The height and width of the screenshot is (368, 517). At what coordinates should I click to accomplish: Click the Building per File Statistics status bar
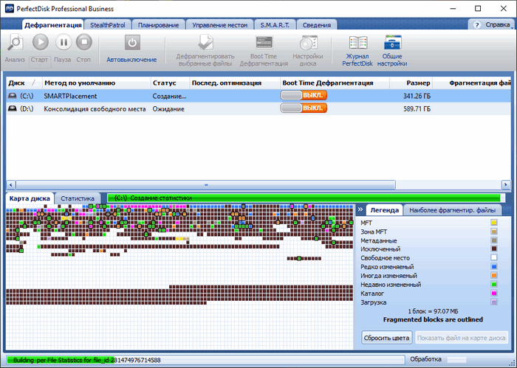(205, 360)
